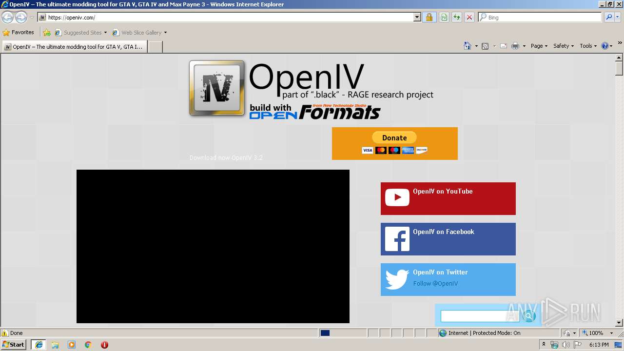Click Download now OpenIV 3.2 link
This screenshot has height=351, width=624.
click(226, 157)
